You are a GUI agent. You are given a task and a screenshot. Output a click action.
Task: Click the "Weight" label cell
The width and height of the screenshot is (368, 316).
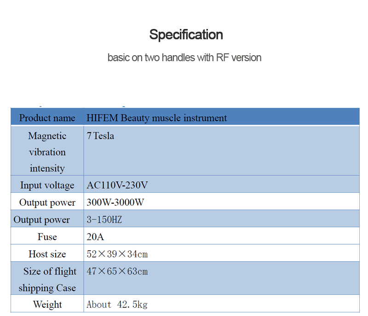click(47, 305)
